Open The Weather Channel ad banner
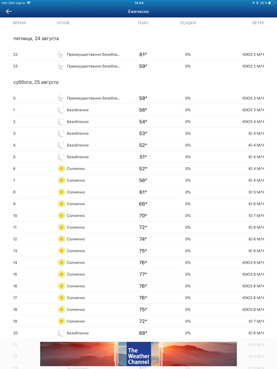The height and width of the screenshot is (369, 277). (138, 354)
